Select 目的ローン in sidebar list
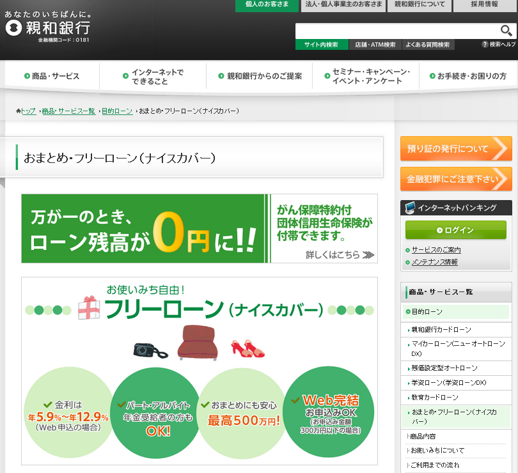Viewport: 518px width, 473px height. coord(456,312)
